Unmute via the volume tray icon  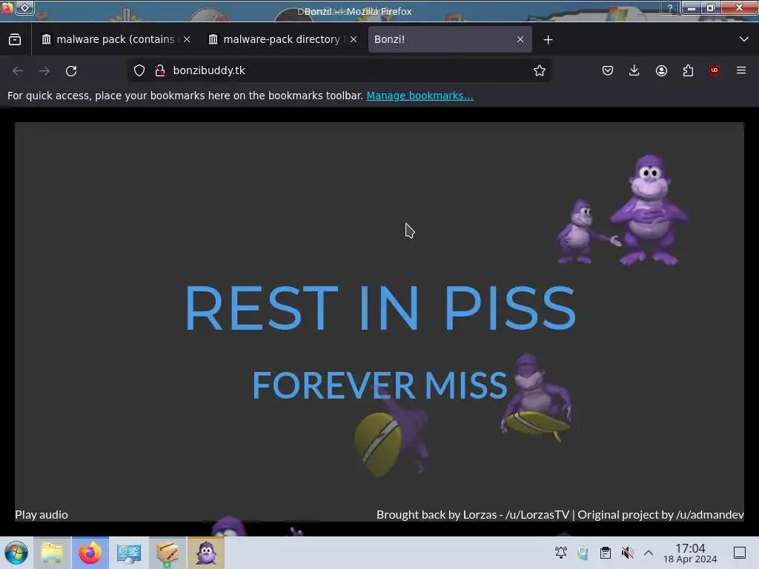(627, 553)
